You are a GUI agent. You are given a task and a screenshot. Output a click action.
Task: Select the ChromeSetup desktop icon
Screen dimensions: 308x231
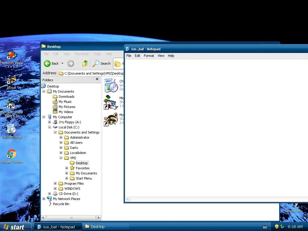click(x=12, y=131)
